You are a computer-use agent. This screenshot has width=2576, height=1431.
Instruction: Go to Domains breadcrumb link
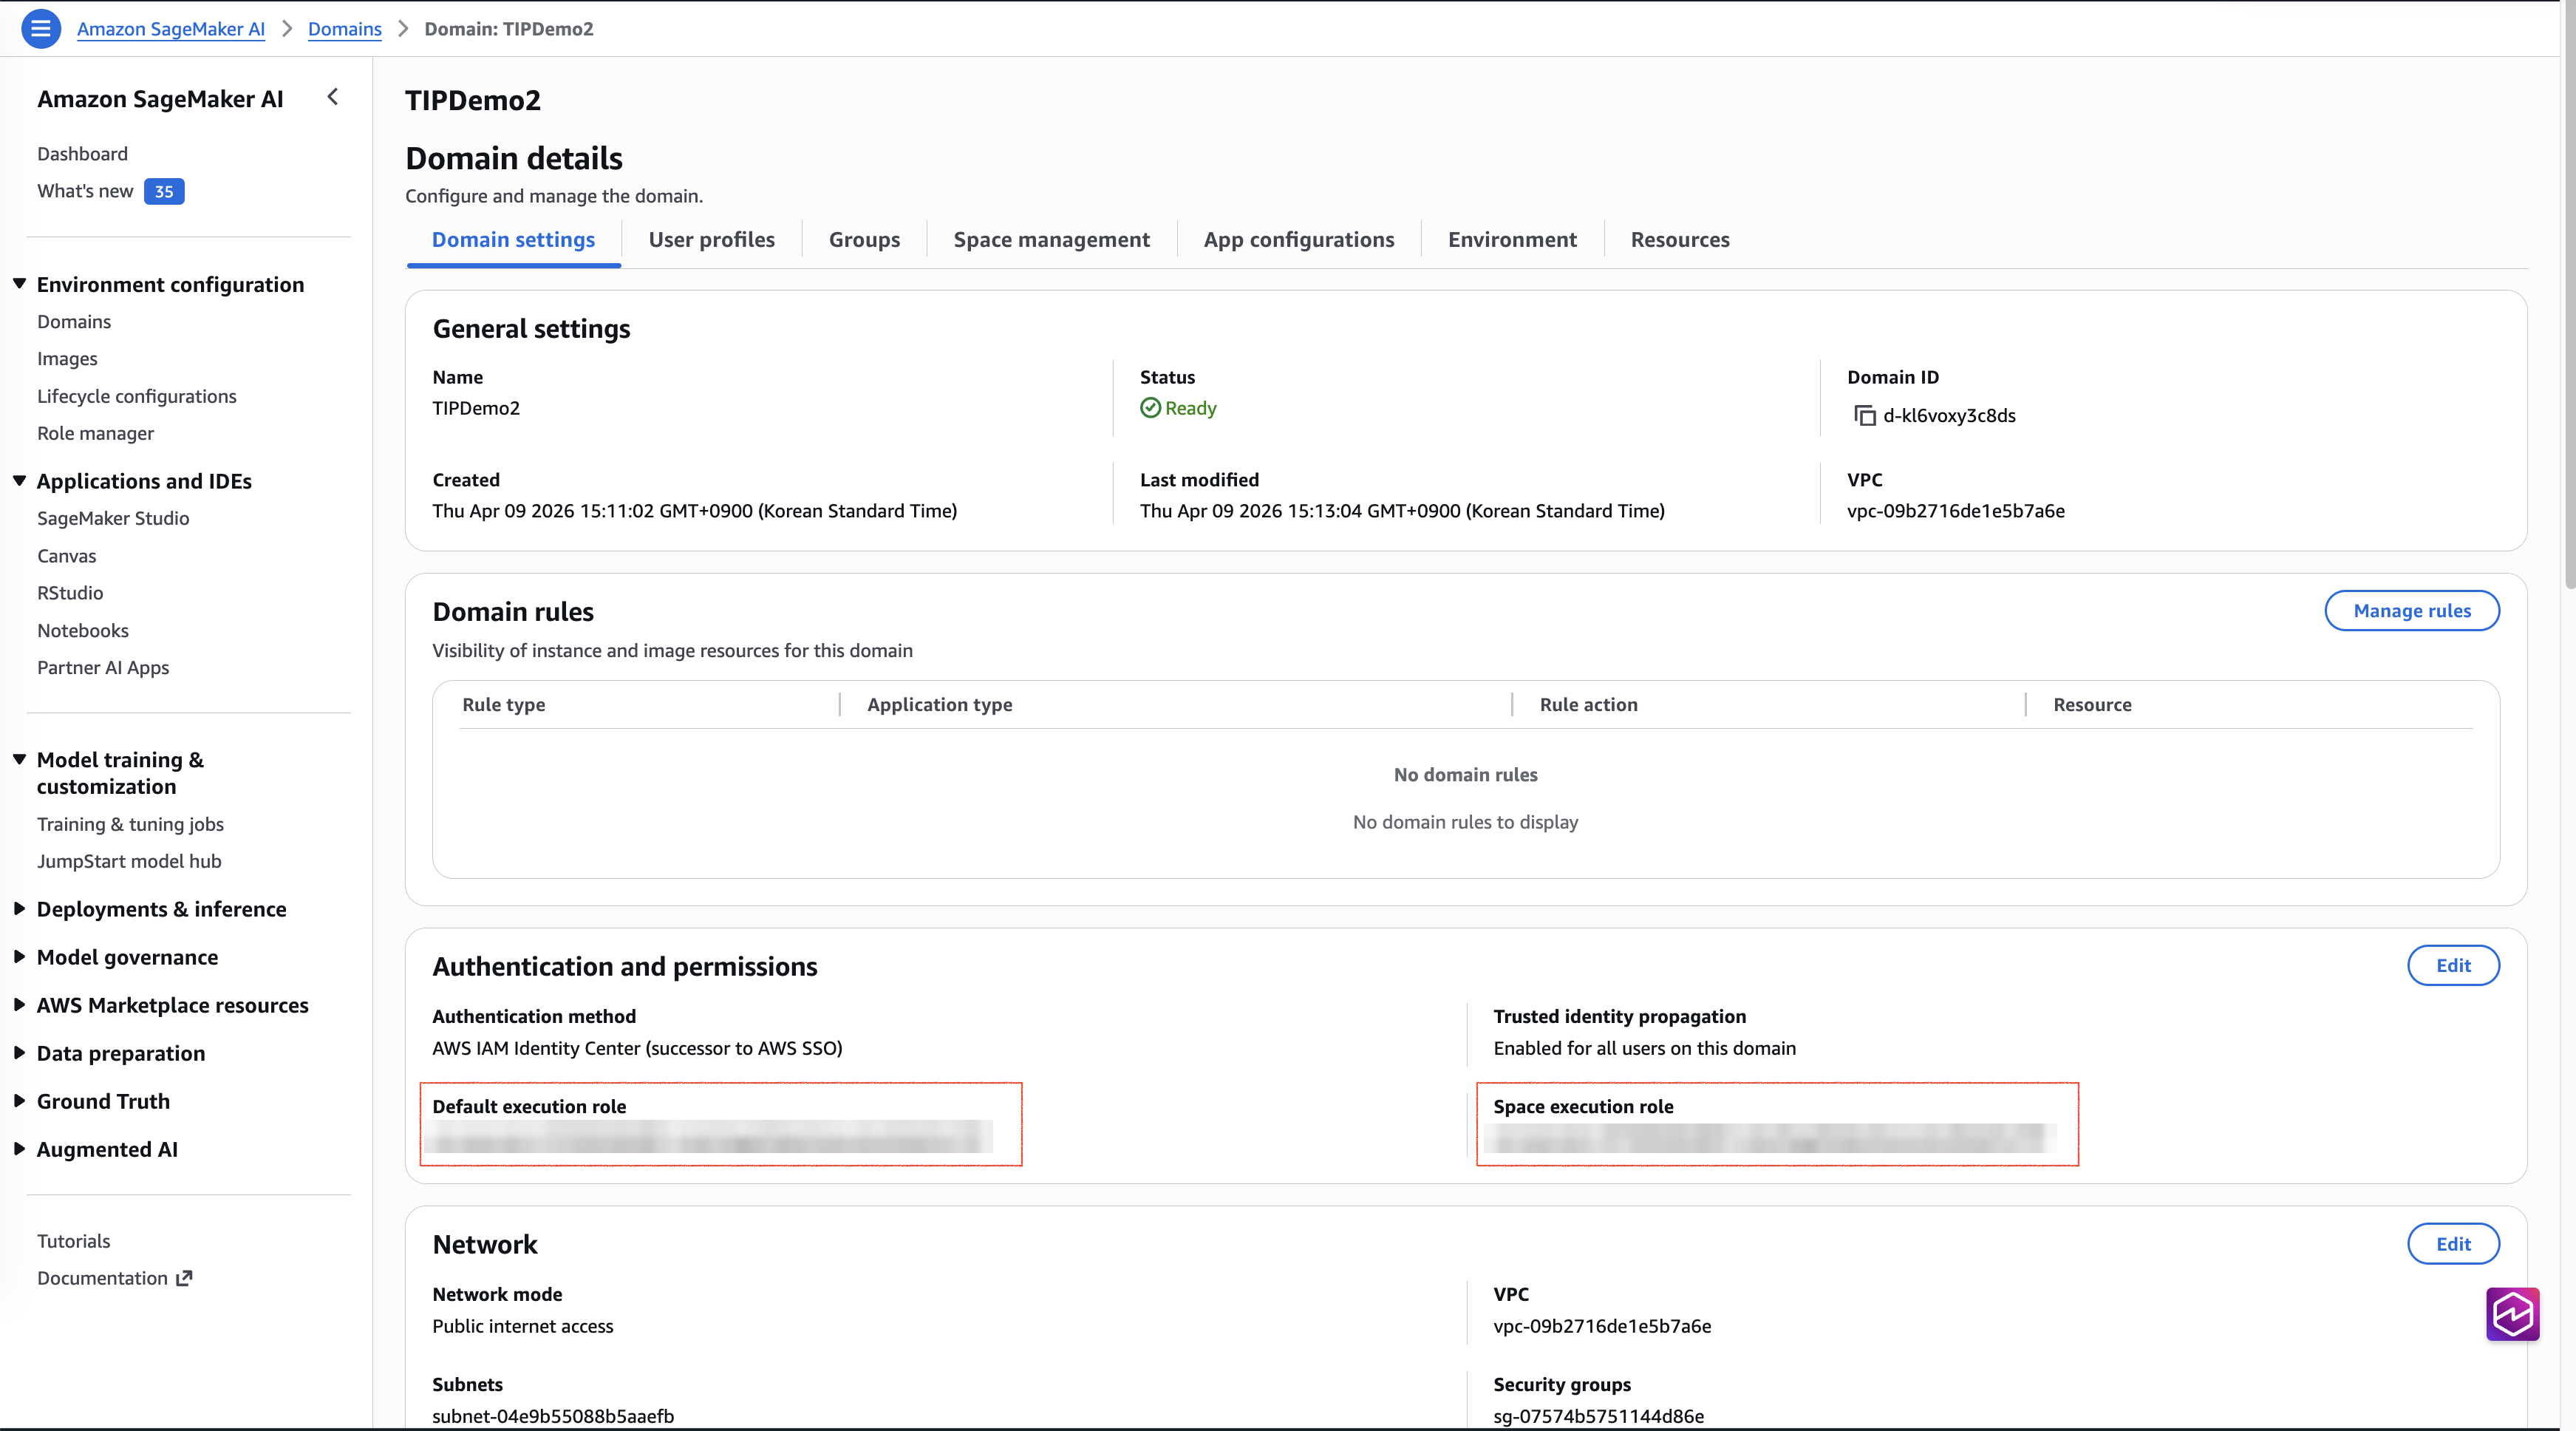click(x=345, y=29)
